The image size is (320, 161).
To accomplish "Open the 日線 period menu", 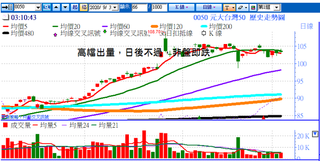I will click(209, 8).
